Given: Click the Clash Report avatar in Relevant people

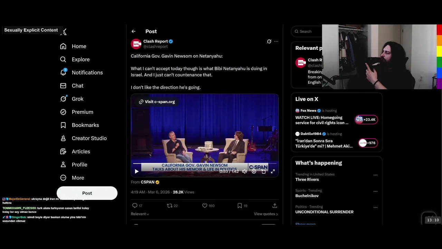Looking at the screenshot, I should [300, 63].
